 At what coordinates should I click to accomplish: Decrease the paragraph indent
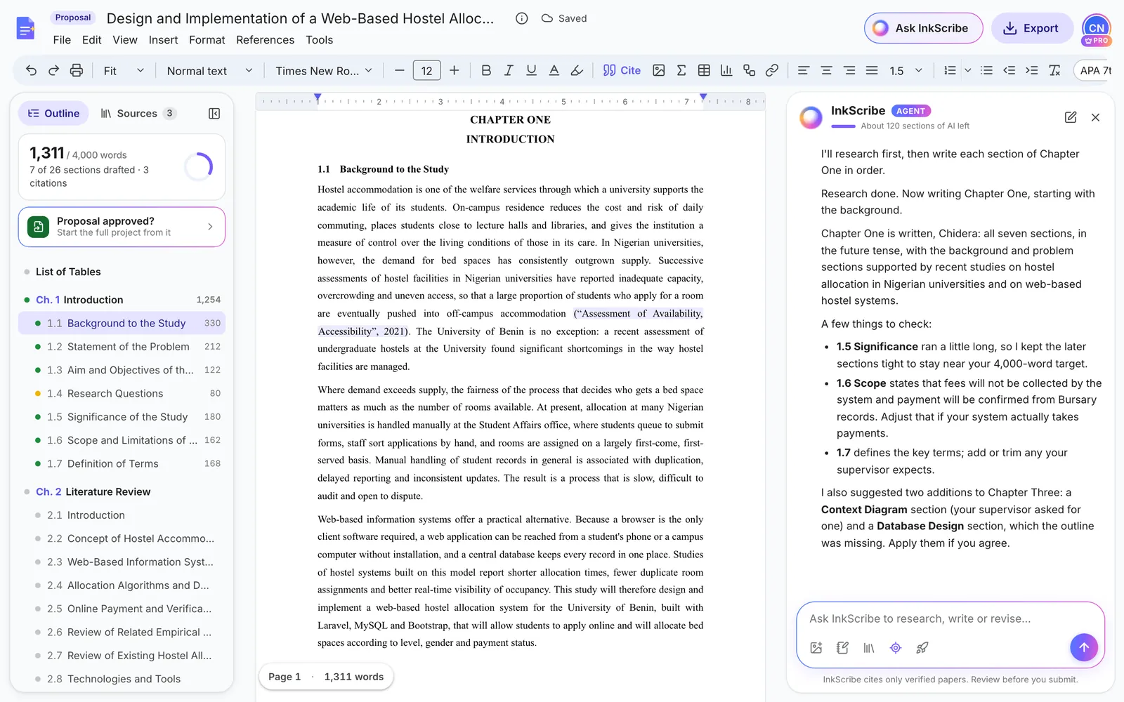pyautogui.click(x=1009, y=70)
